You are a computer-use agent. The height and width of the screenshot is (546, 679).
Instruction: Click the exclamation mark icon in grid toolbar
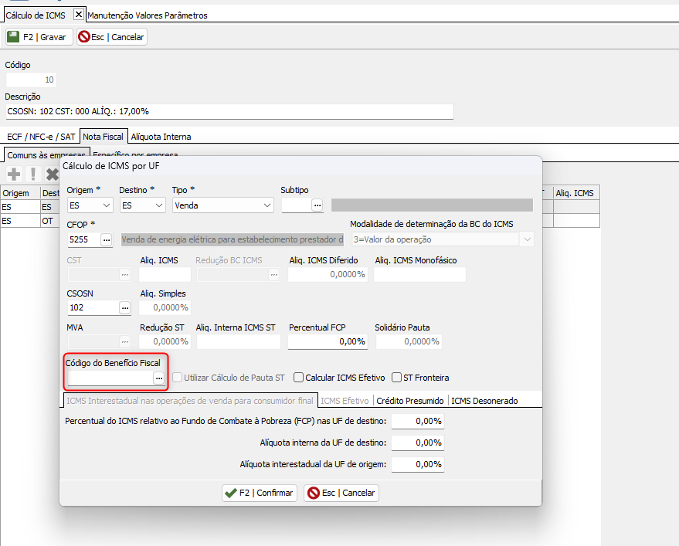click(x=33, y=175)
